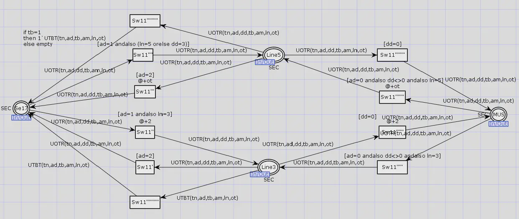The width and height of the screenshot is (519, 219).
Task: Select the Se17 place ellipse
Action: pos(21,108)
